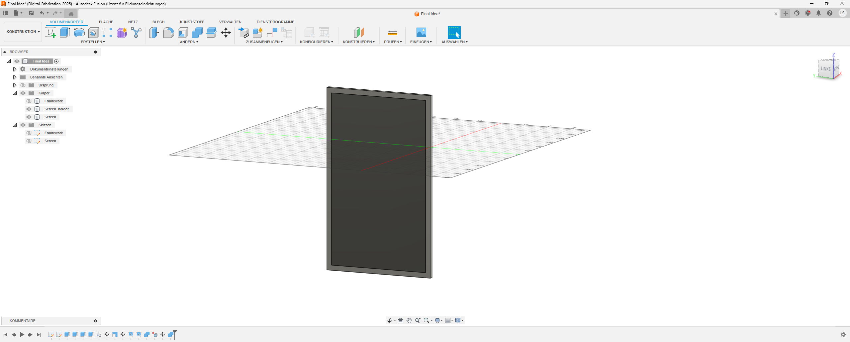Click the timeline playhead marker
Image resolution: width=850 pixels, height=342 pixels.
pos(175,332)
